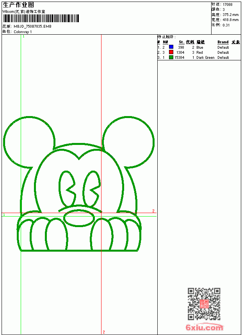Pick the dark green color swatch
Screen dimensions: 242x335
coord(171,57)
